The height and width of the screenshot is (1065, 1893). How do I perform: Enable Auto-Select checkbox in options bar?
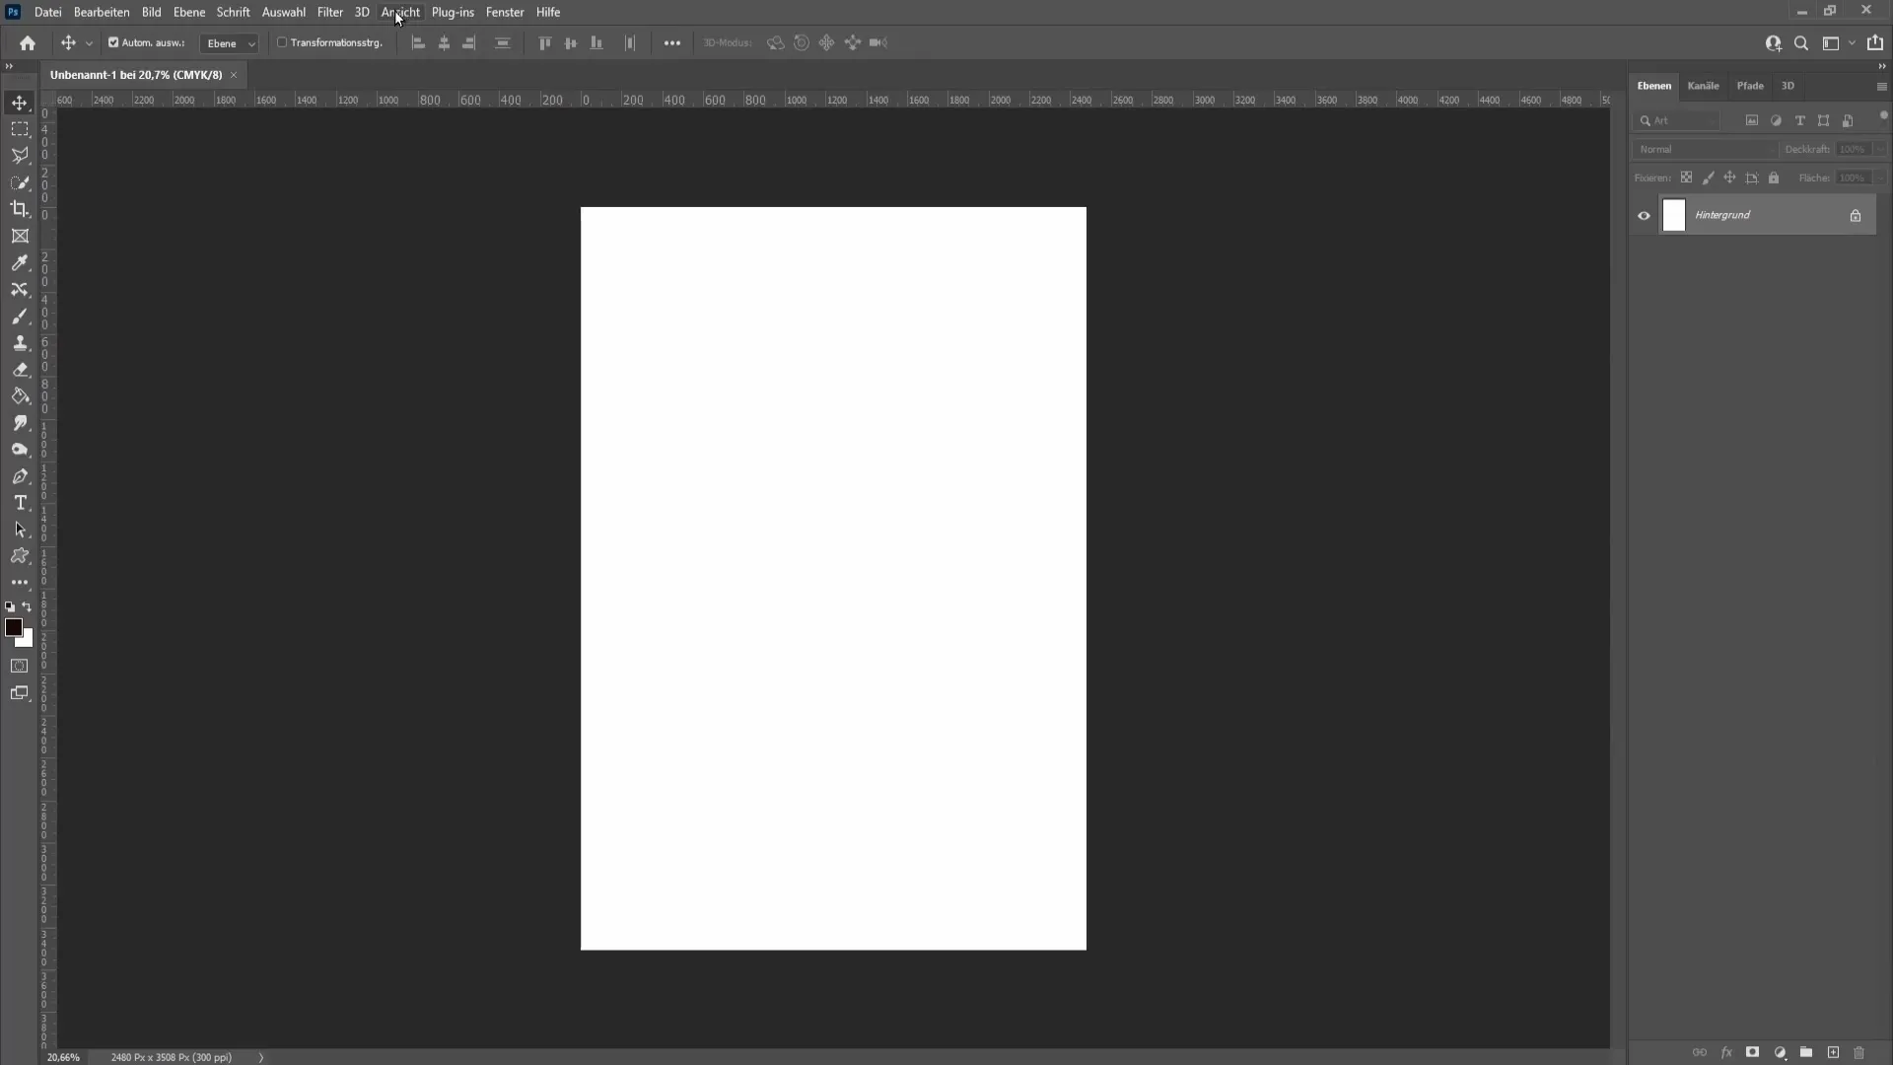113,43
